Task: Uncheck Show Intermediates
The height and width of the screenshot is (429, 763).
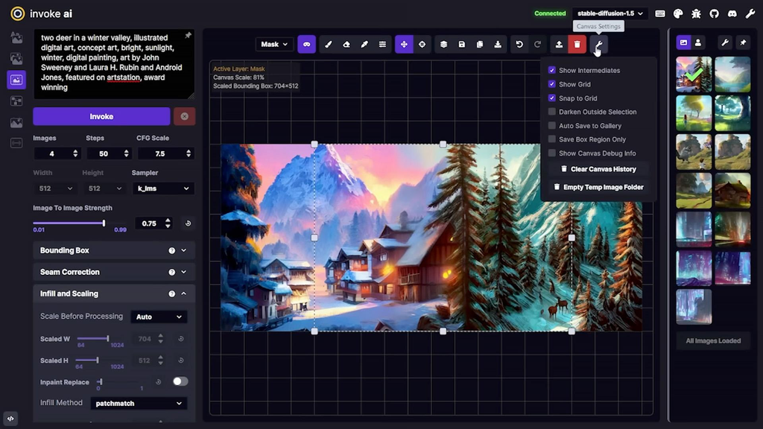Action: click(552, 70)
